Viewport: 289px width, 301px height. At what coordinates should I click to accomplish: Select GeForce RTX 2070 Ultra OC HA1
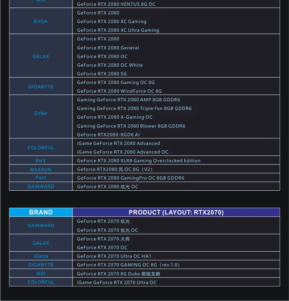pos(114,256)
